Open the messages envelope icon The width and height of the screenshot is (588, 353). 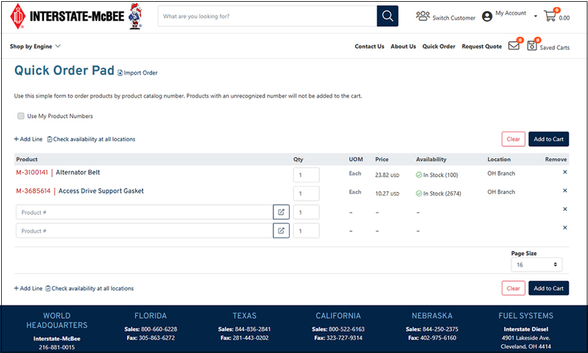click(x=514, y=46)
